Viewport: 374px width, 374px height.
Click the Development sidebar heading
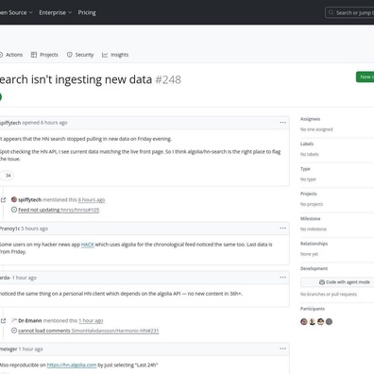click(314, 268)
